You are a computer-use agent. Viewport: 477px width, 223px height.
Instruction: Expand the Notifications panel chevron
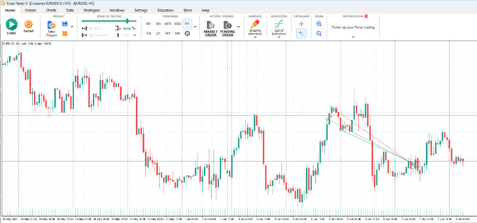pos(353,37)
